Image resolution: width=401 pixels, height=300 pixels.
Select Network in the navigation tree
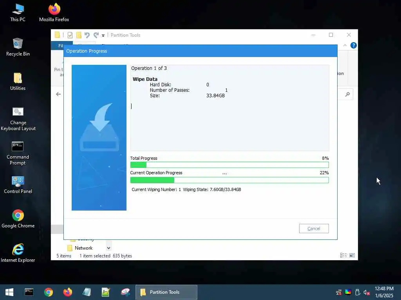point(84,248)
